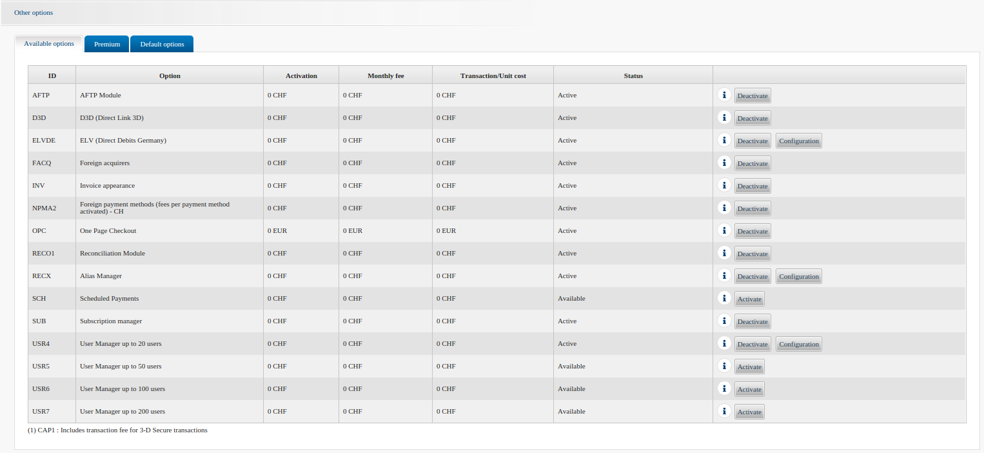Open Configuration for User Manager 20 users

click(798, 345)
